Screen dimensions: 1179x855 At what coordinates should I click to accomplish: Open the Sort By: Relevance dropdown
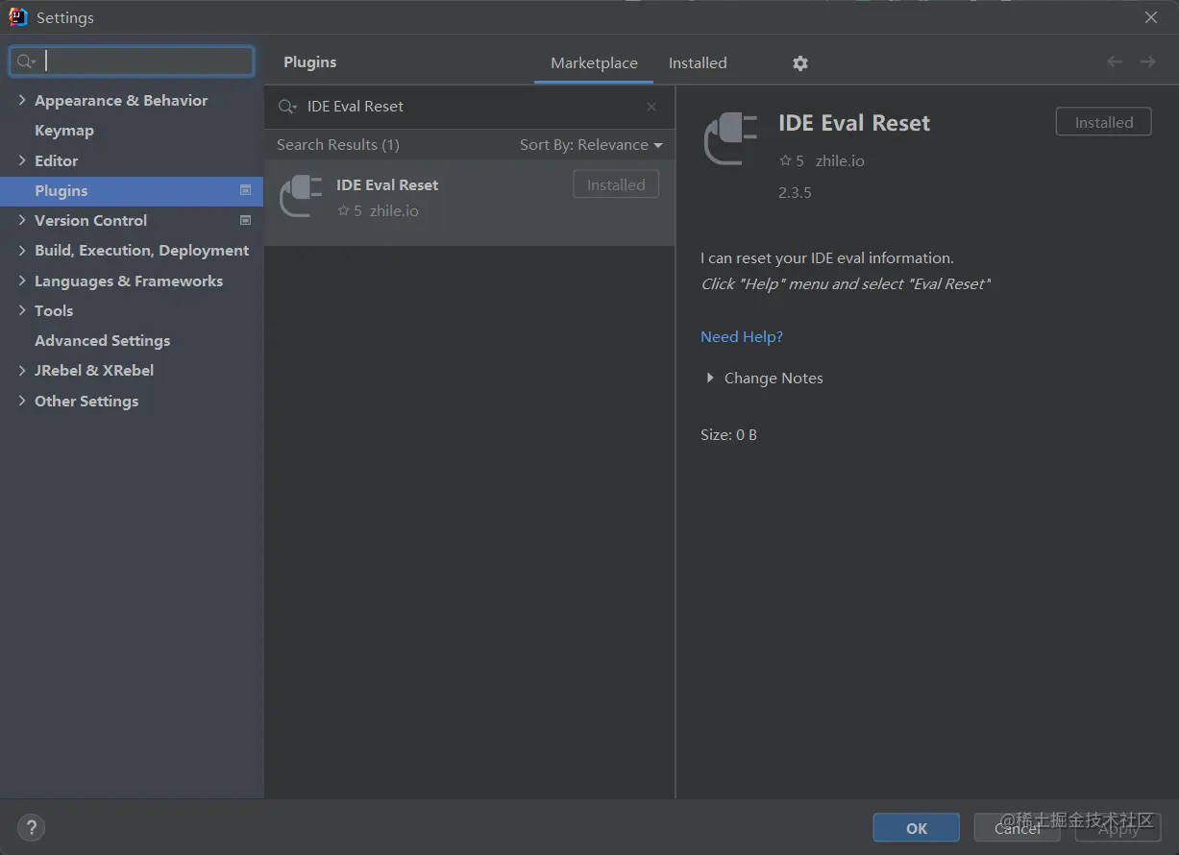(x=591, y=145)
